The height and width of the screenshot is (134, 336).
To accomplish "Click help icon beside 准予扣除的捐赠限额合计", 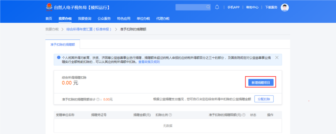I will [98, 99].
